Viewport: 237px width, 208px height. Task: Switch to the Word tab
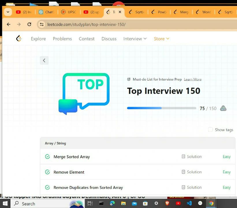pyautogui.click(x=204, y=12)
